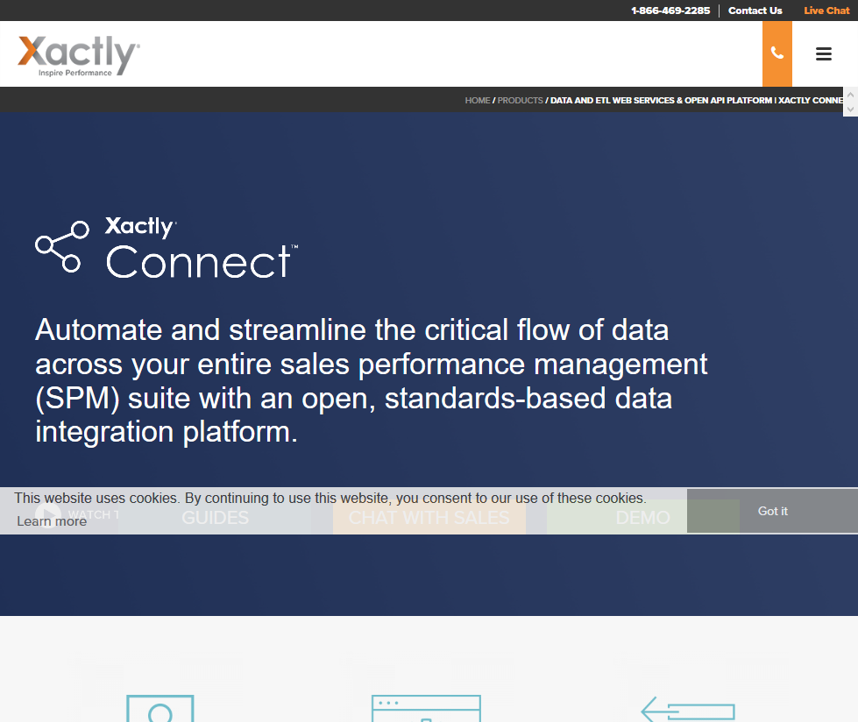The width and height of the screenshot is (858, 722).
Task: Click the CHAT WITH SALES button
Action: (429, 518)
